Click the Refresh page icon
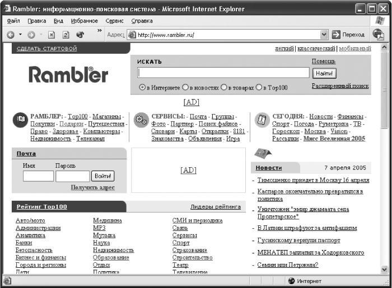 pos(66,35)
